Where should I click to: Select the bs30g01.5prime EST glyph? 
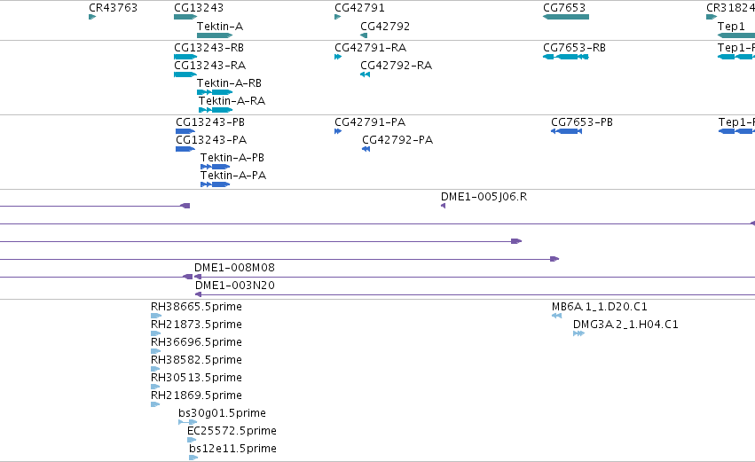(188, 422)
